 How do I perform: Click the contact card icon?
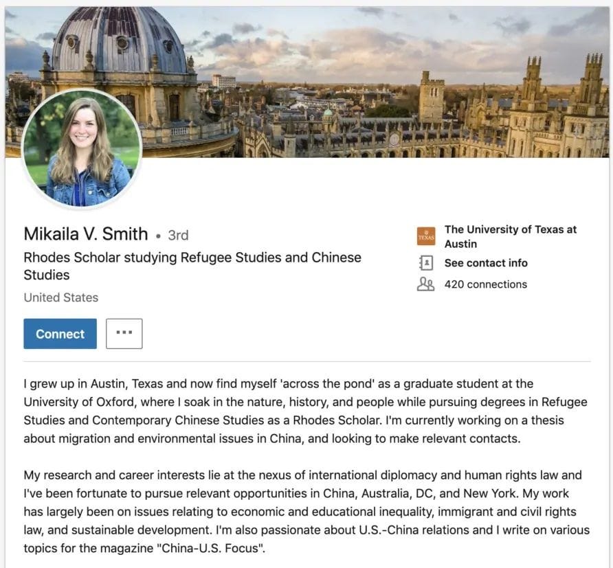(426, 263)
